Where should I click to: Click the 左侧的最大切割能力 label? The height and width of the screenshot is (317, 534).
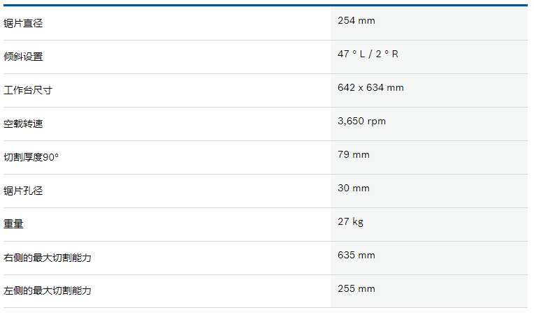point(48,290)
